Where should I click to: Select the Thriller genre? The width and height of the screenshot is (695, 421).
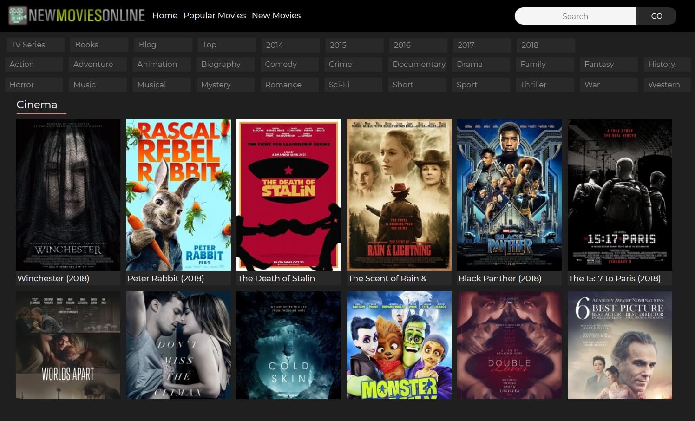tap(545, 85)
